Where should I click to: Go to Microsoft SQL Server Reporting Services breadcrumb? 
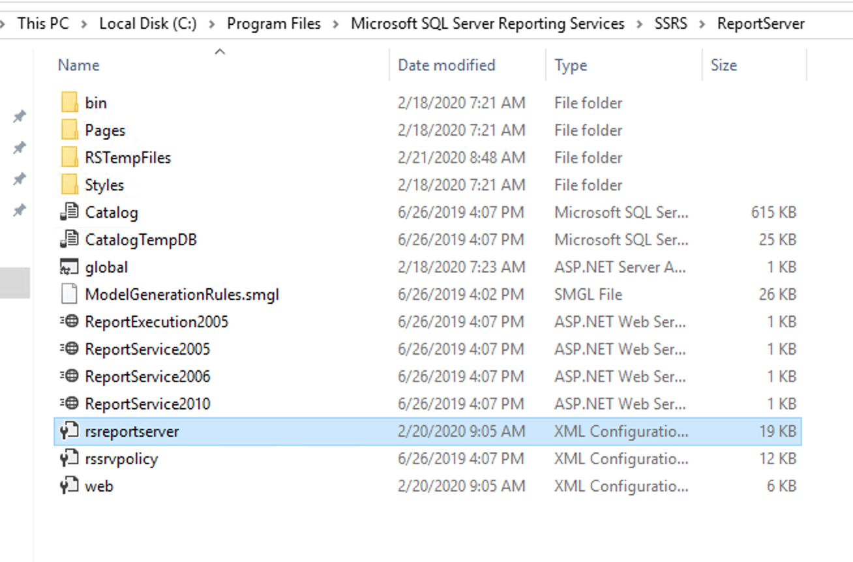pos(488,24)
